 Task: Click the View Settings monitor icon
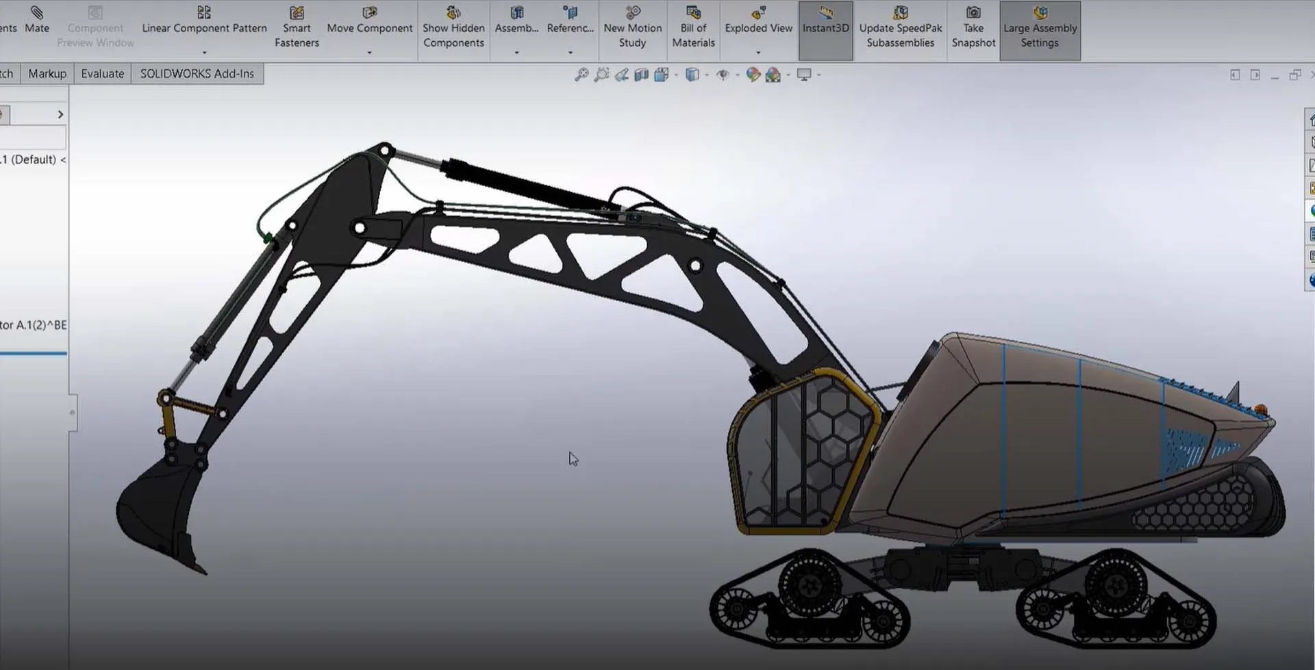click(804, 75)
